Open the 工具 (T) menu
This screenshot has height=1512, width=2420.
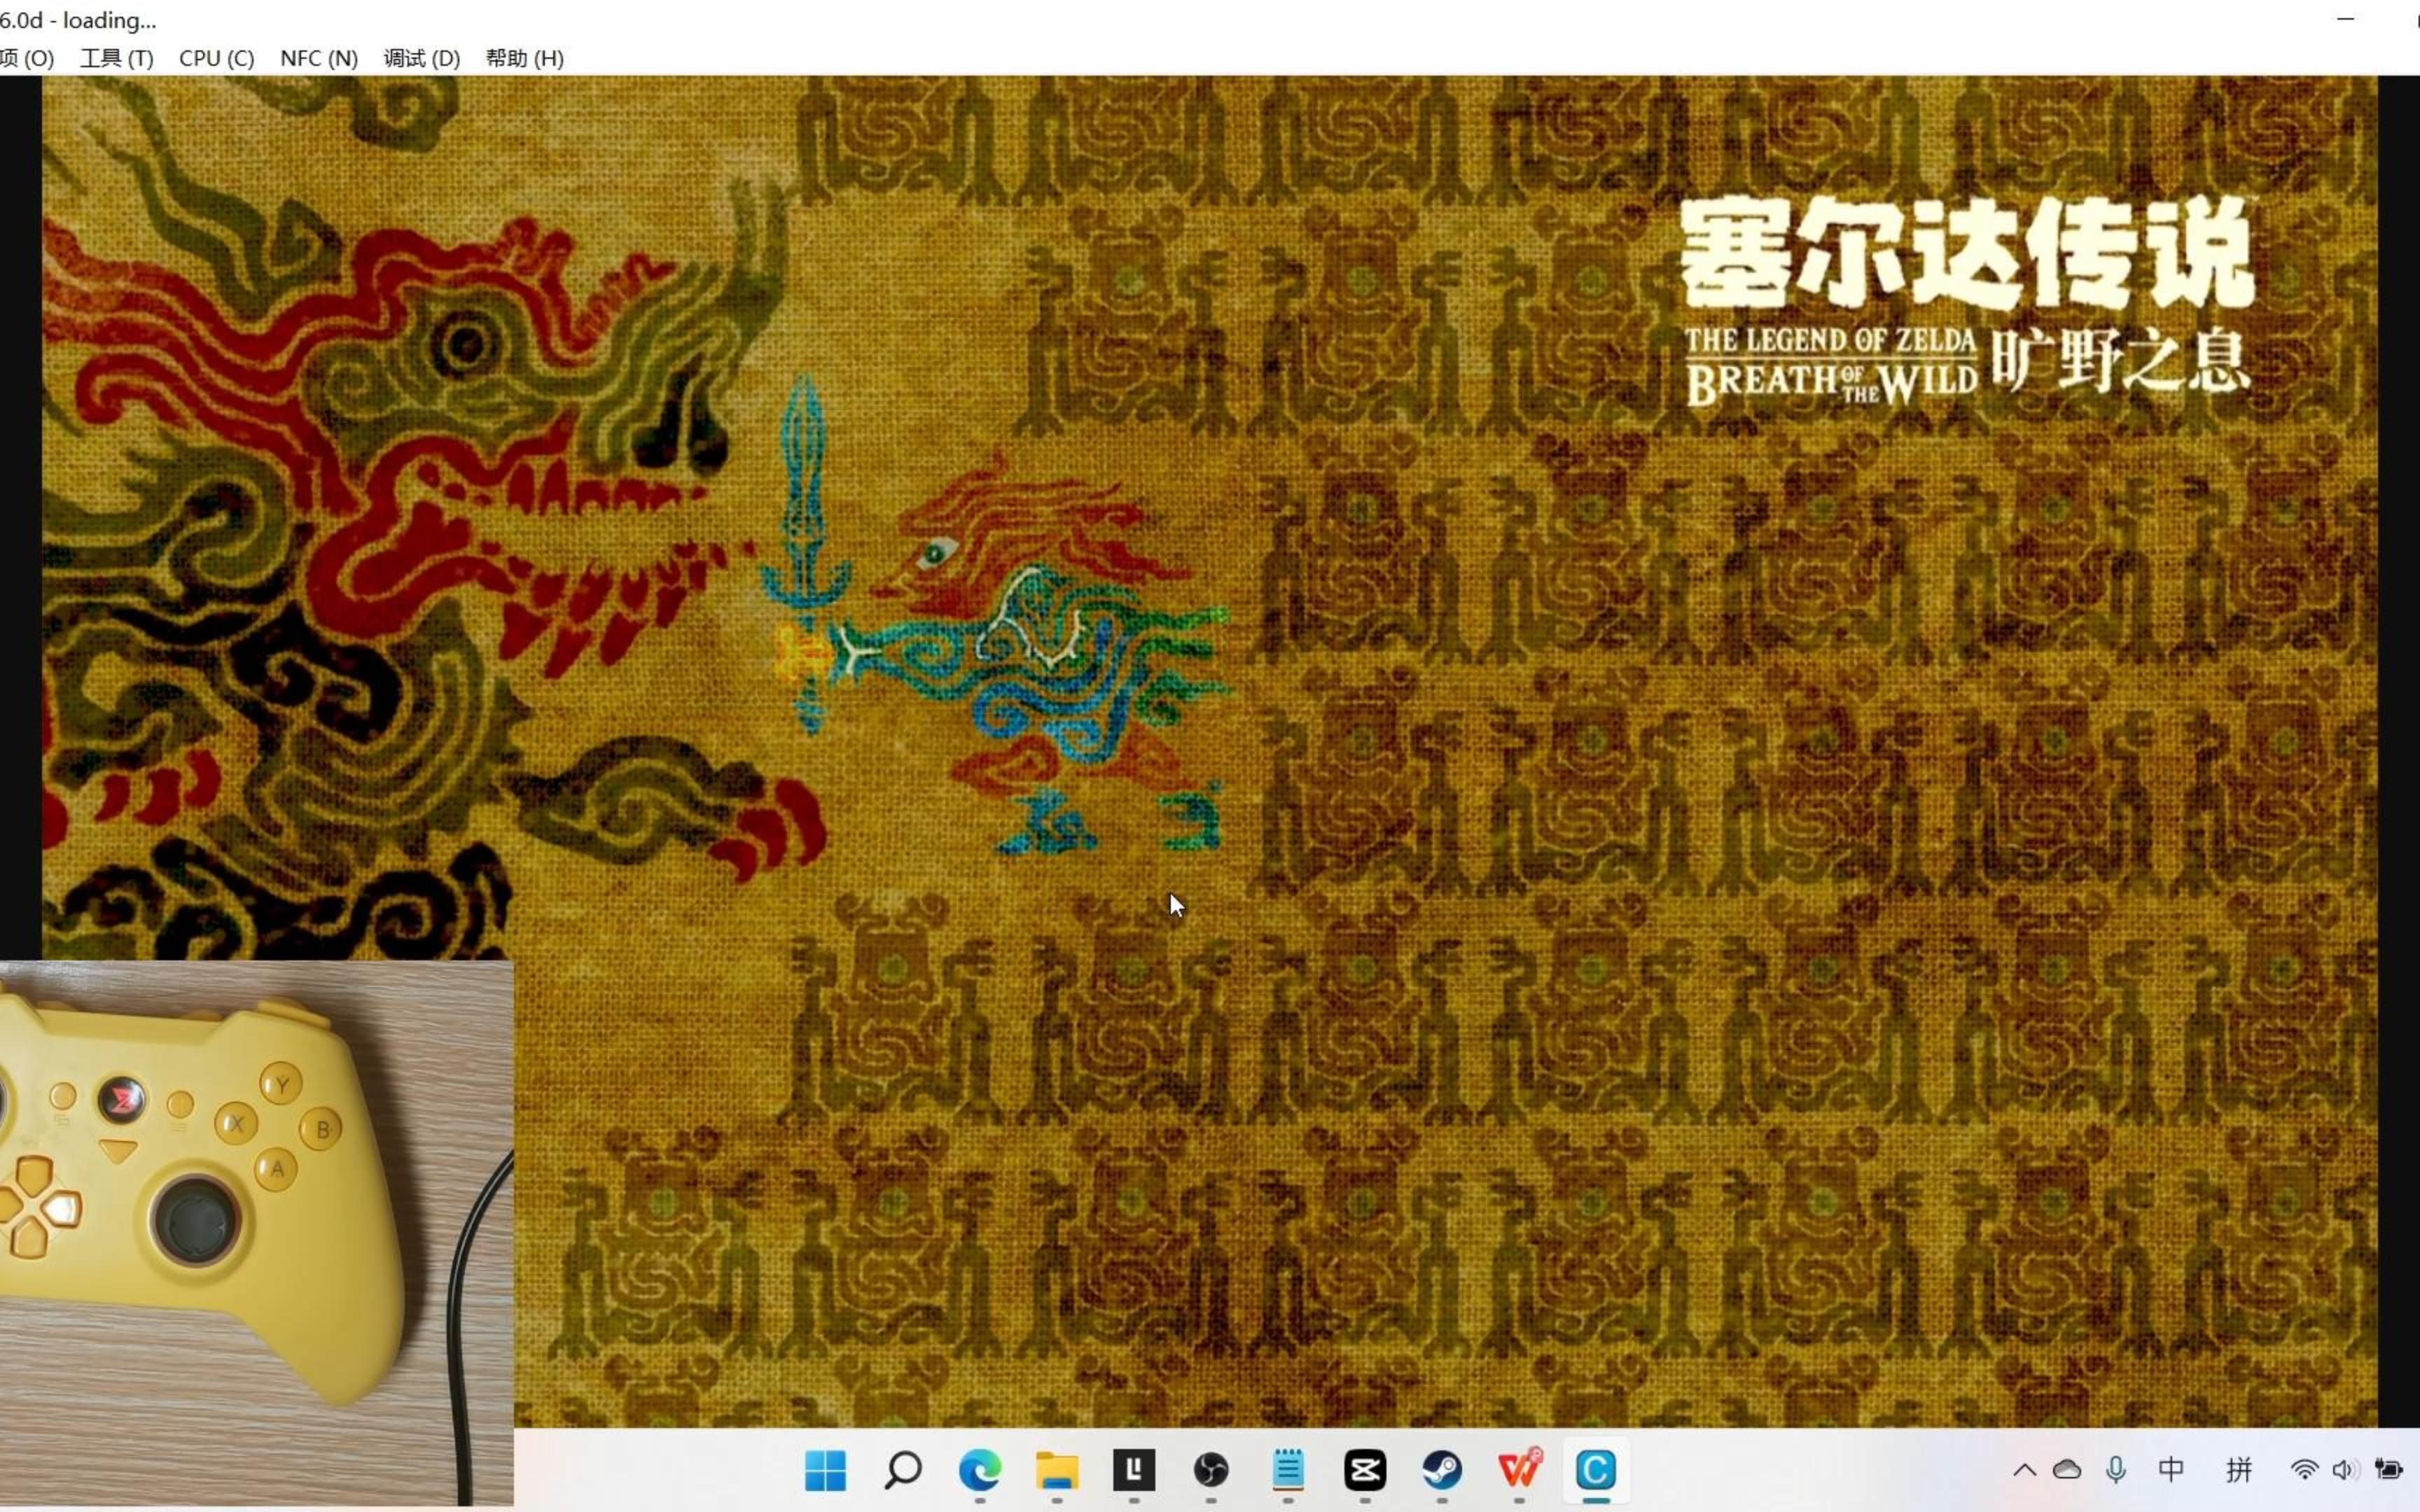click(x=116, y=58)
